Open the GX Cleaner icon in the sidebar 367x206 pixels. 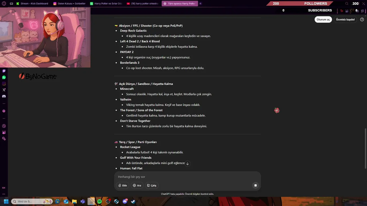4,132
